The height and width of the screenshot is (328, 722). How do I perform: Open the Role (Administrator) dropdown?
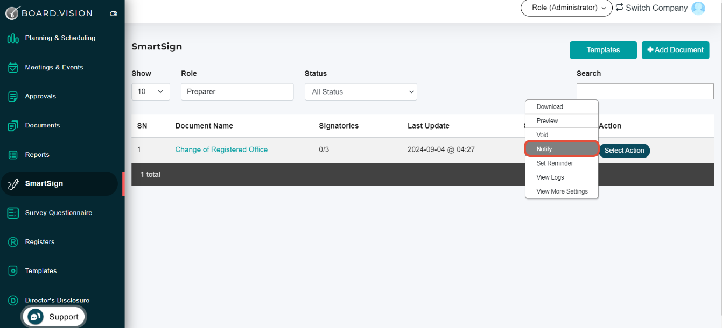(x=566, y=8)
